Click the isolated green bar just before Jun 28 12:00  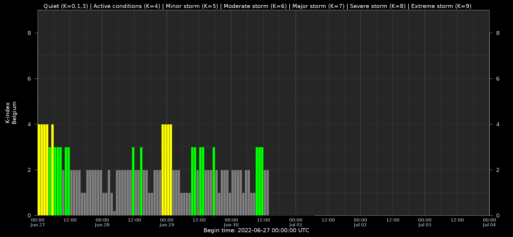pyautogui.click(x=133, y=181)
